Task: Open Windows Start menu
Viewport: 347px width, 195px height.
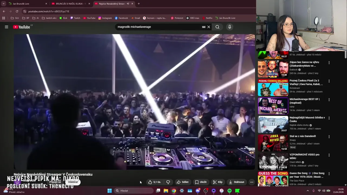Action: pos(110,191)
